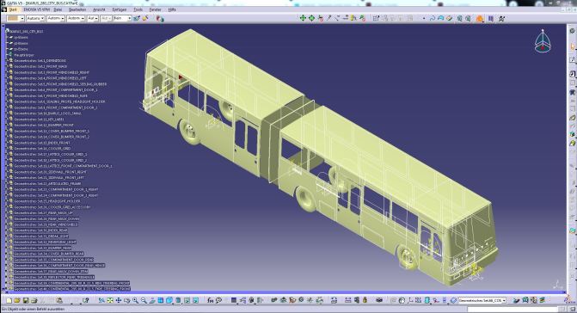Screen dimensions: 577x313
Task: Select Geometrisches Set.27_REAR_MASK_UP
Action: 43,213
